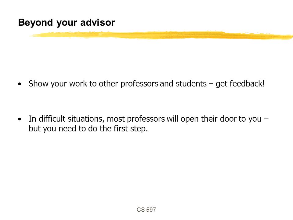Image resolution: width=293 pixels, height=220 pixels.
Task: Click the word "advisor" in the heading
Action: [98, 22]
